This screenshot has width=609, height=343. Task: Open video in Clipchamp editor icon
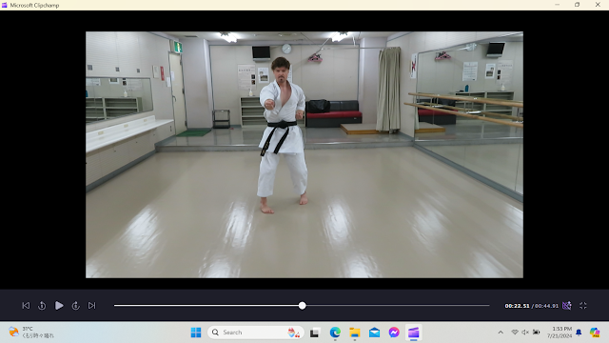click(x=567, y=306)
